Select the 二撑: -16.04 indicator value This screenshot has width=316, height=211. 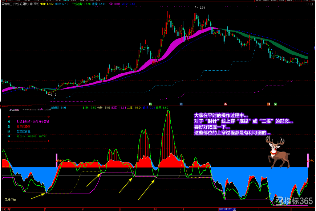(x=134, y=108)
